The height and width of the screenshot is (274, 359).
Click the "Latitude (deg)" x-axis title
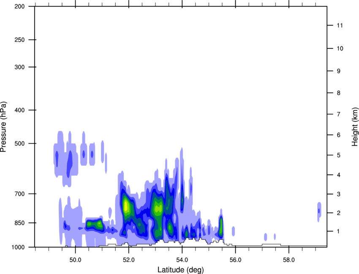point(182,269)
